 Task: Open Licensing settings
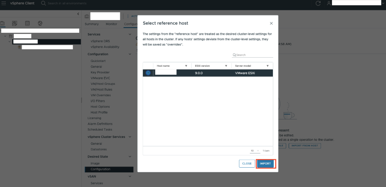(x=94, y=118)
